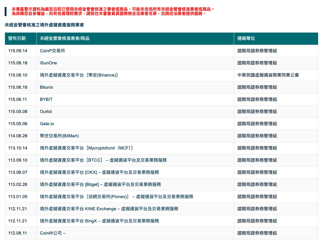Select the date 115.06.18
Screen dimensions: 323x241
[18, 87]
